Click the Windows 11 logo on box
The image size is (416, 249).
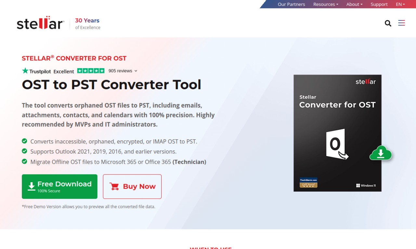click(x=366, y=185)
